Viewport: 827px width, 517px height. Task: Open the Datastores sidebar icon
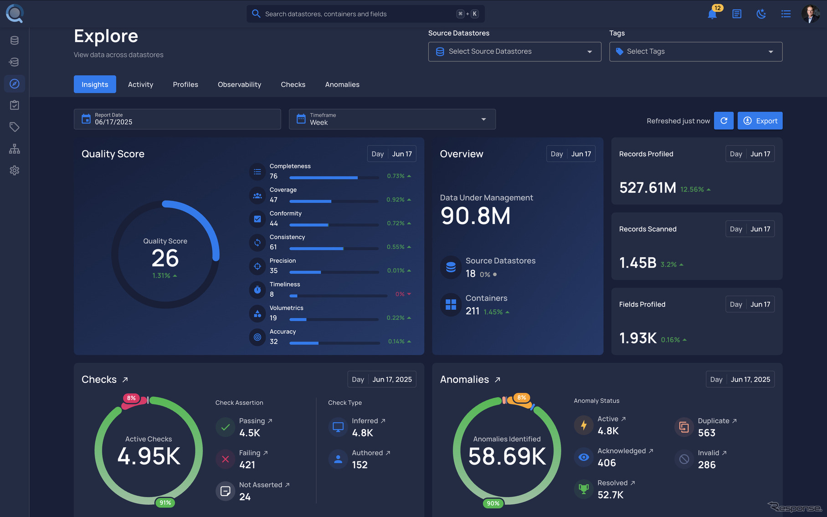click(15, 40)
